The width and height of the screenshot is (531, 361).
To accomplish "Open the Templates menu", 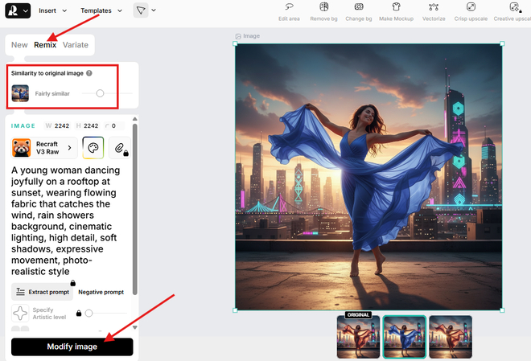I will tap(101, 10).
